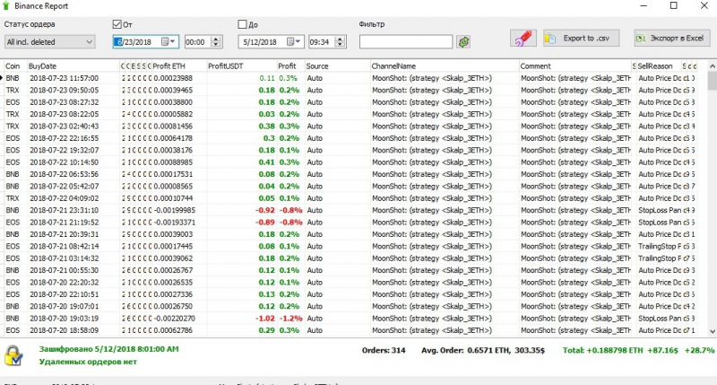Click the clear/brush tool icon button

point(523,39)
